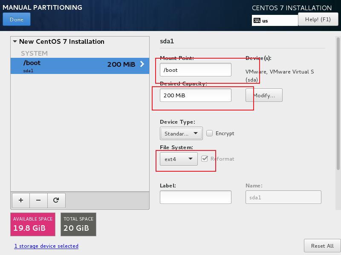Click the Label input field
Image resolution: width=341 pixels, height=255 pixels.
[x=195, y=197]
